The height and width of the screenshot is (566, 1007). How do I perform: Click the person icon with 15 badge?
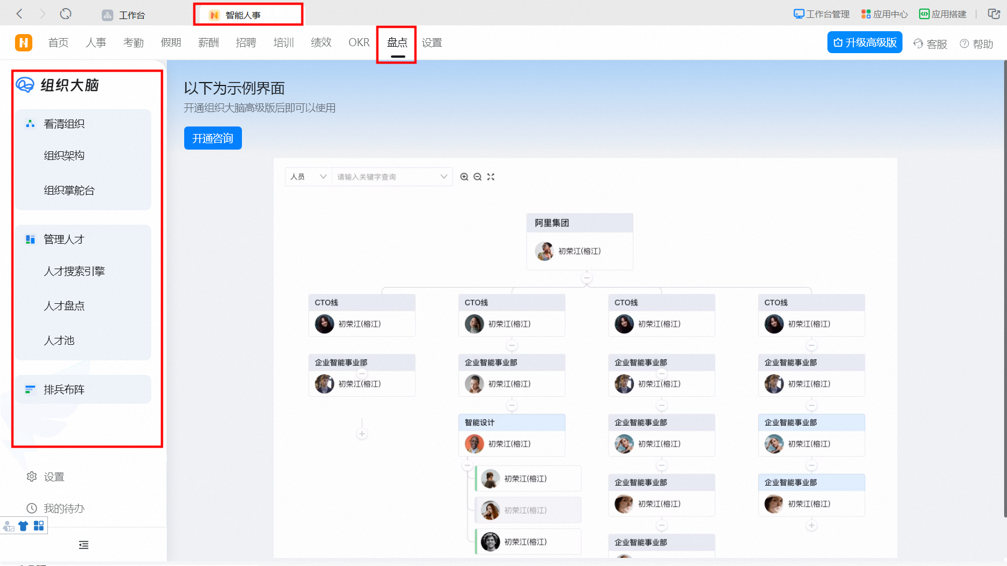tap(9, 526)
